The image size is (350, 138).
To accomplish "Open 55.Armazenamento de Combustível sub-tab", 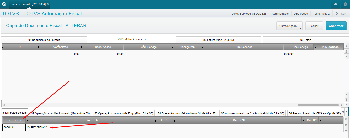I will point(253,113).
